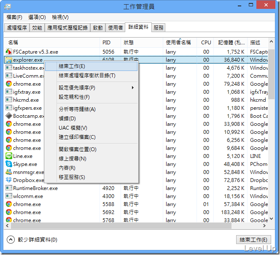This screenshot has height=255, width=280.
Task: Collapse view with 較少詳細資料 arrow icon
Action: (11, 240)
